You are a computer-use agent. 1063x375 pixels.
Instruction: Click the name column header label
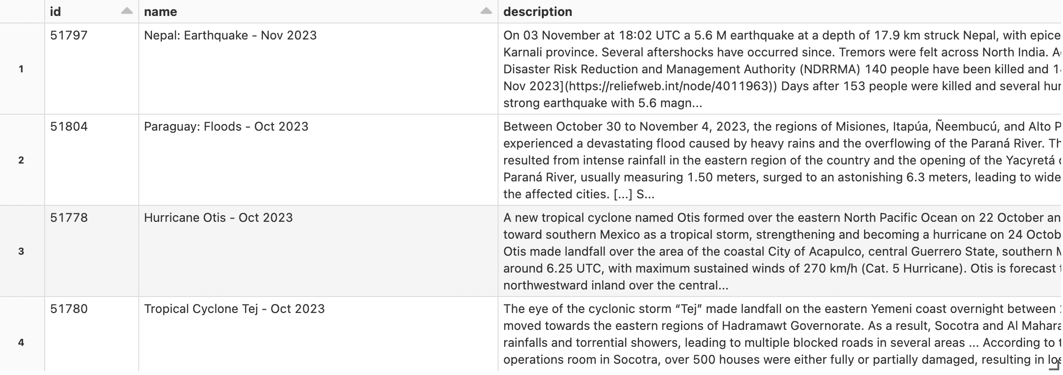[160, 12]
